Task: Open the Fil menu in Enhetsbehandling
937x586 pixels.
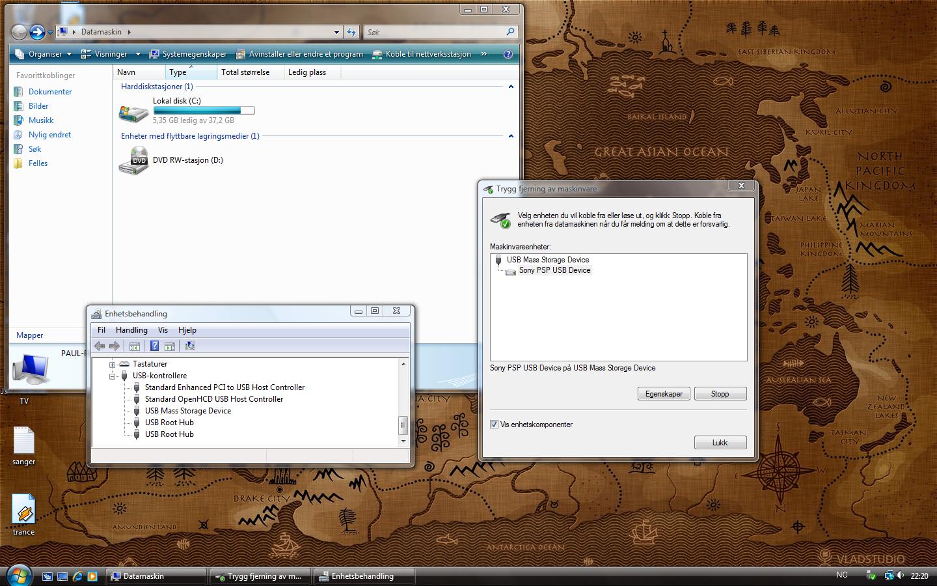Action: coord(102,330)
